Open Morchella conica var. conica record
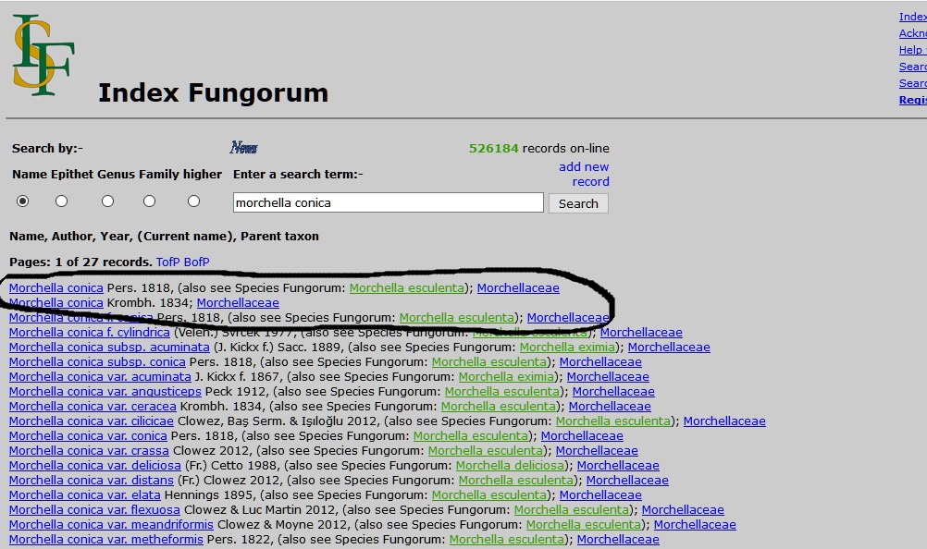Viewport: 927px width, 549px height. click(x=88, y=435)
